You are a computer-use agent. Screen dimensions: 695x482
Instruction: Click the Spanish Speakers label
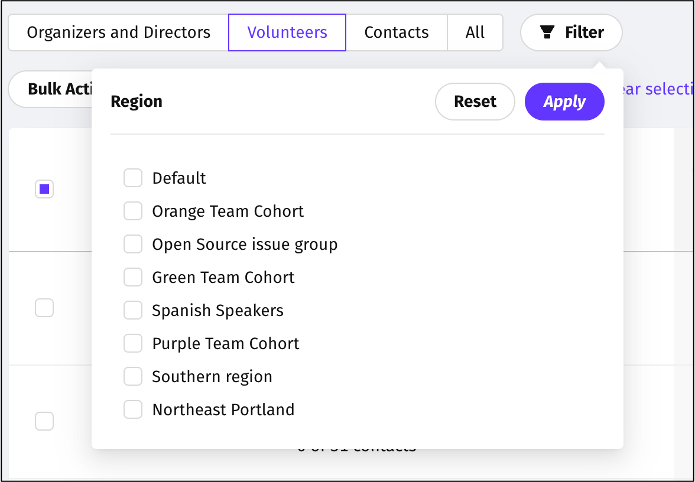[x=217, y=310]
